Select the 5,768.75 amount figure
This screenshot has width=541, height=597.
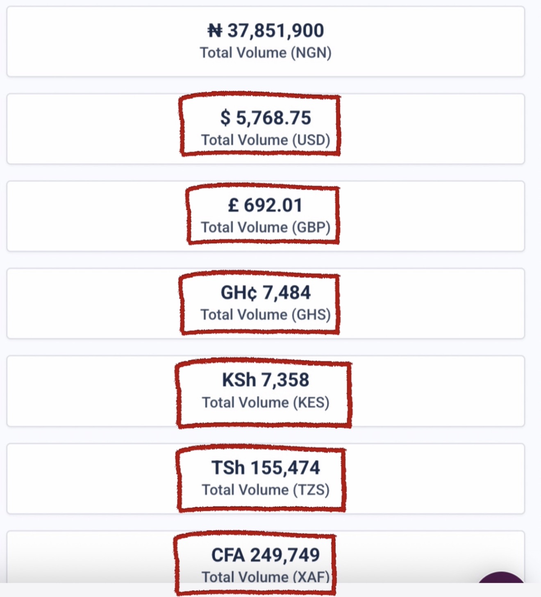pos(273,118)
